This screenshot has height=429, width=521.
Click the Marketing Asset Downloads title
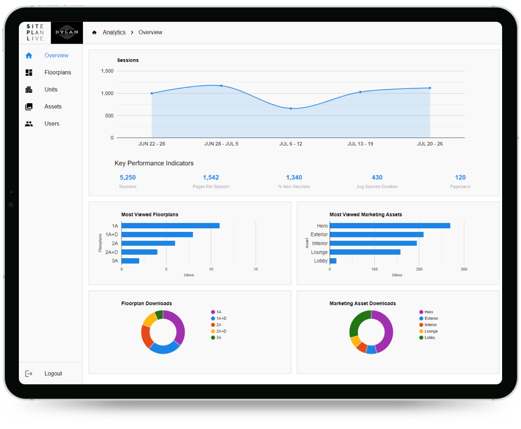pyautogui.click(x=362, y=303)
